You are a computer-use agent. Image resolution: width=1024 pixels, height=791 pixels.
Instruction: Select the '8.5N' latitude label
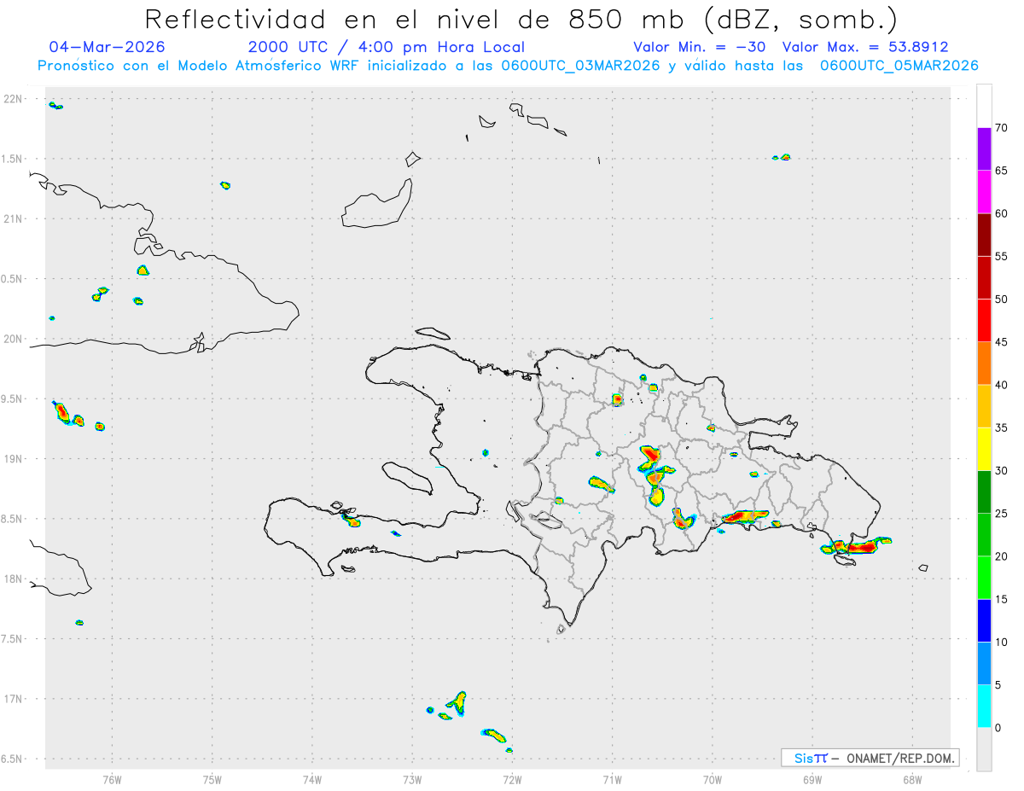pos(13,519)
